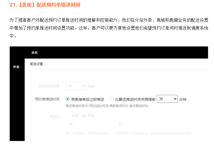Viewport: 214px width, 149px height.
Task: Click the heading 21.【优化】配送预约单推送时间
Action: coord(45,5)
